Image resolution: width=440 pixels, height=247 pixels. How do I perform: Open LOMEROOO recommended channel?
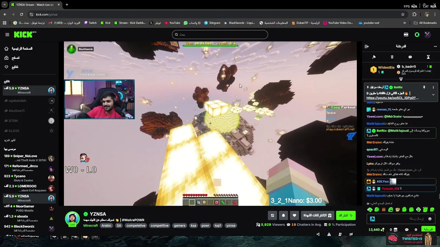tap(29, 188)
